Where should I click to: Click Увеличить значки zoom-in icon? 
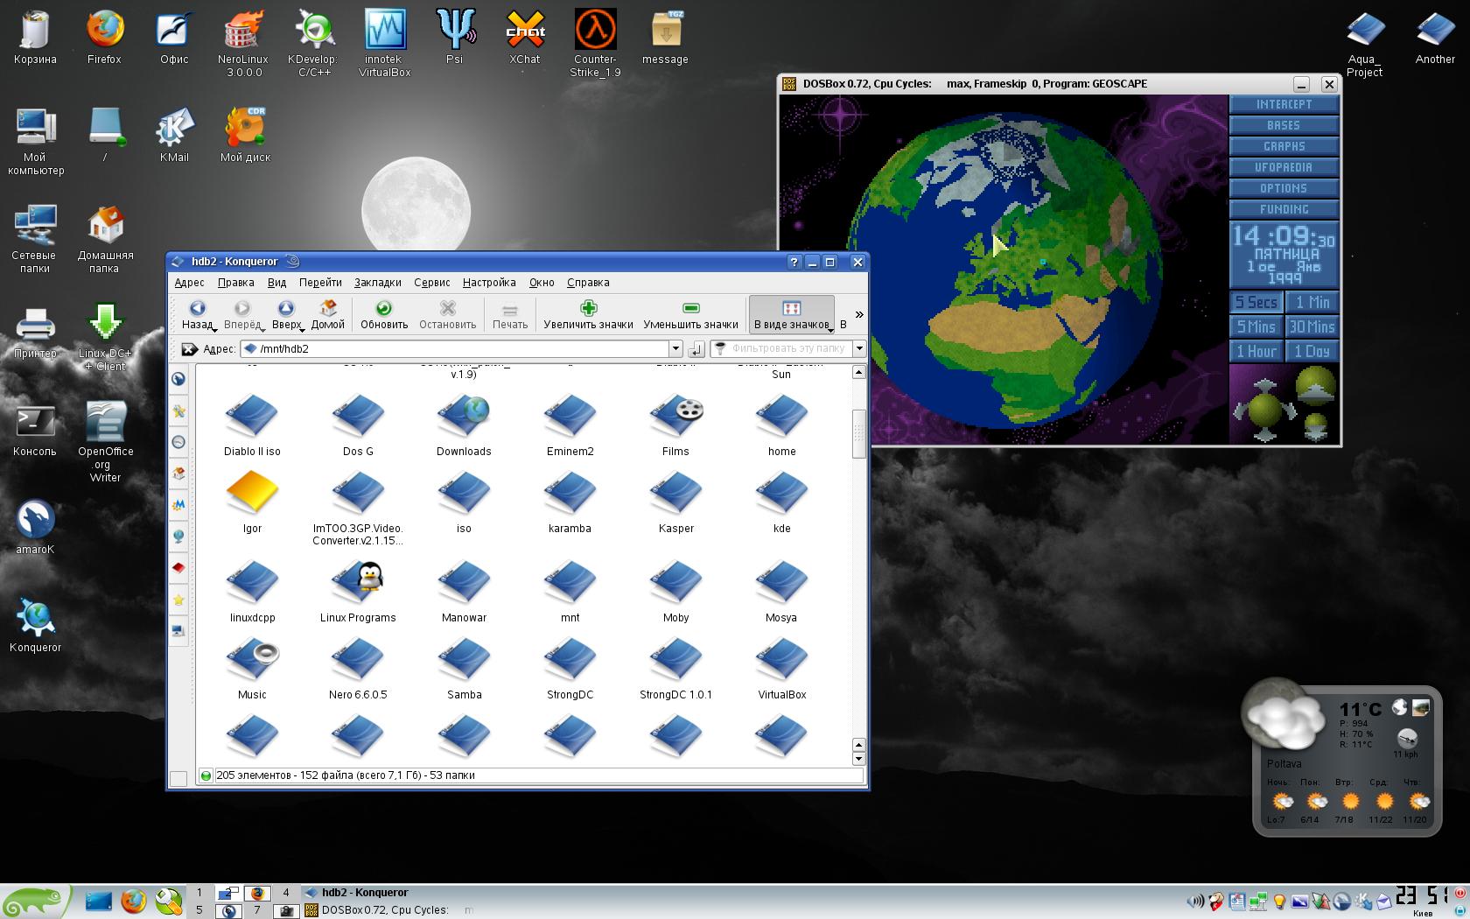tap(588, 308)
